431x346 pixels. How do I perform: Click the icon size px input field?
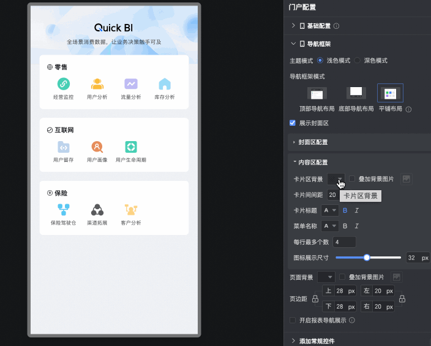click(x=418, y=258)
